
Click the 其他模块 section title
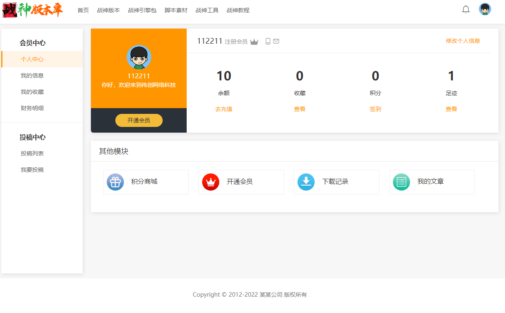tap(114, 151)
